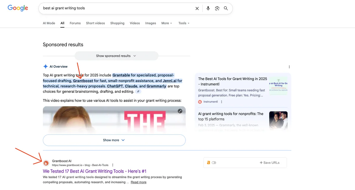Open 'The Best AI Tools for Grant Writing in 2025' source
The width and height of the screenshot is (355, 190).
233,82
